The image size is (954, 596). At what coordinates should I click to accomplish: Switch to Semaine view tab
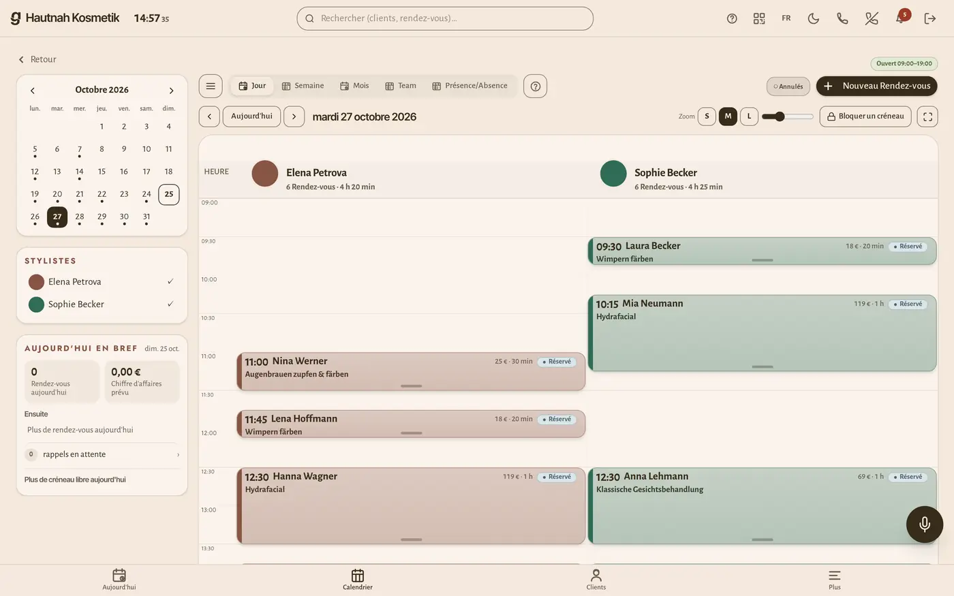(303, 86)
